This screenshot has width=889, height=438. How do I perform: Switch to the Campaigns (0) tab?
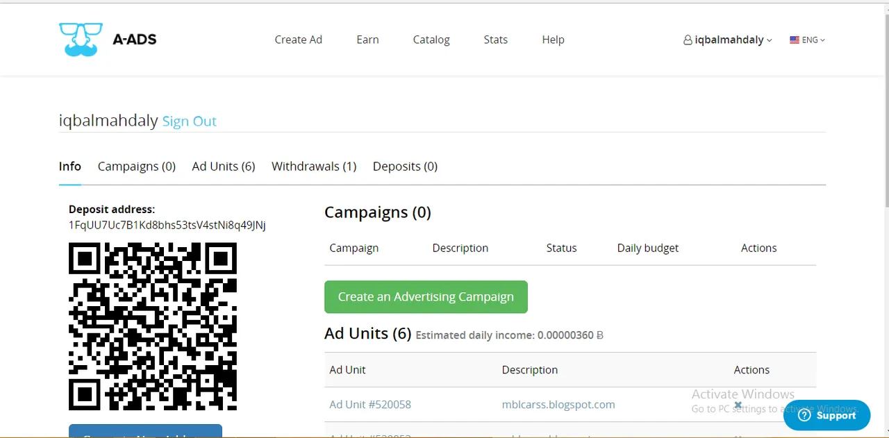click(137, 167)
